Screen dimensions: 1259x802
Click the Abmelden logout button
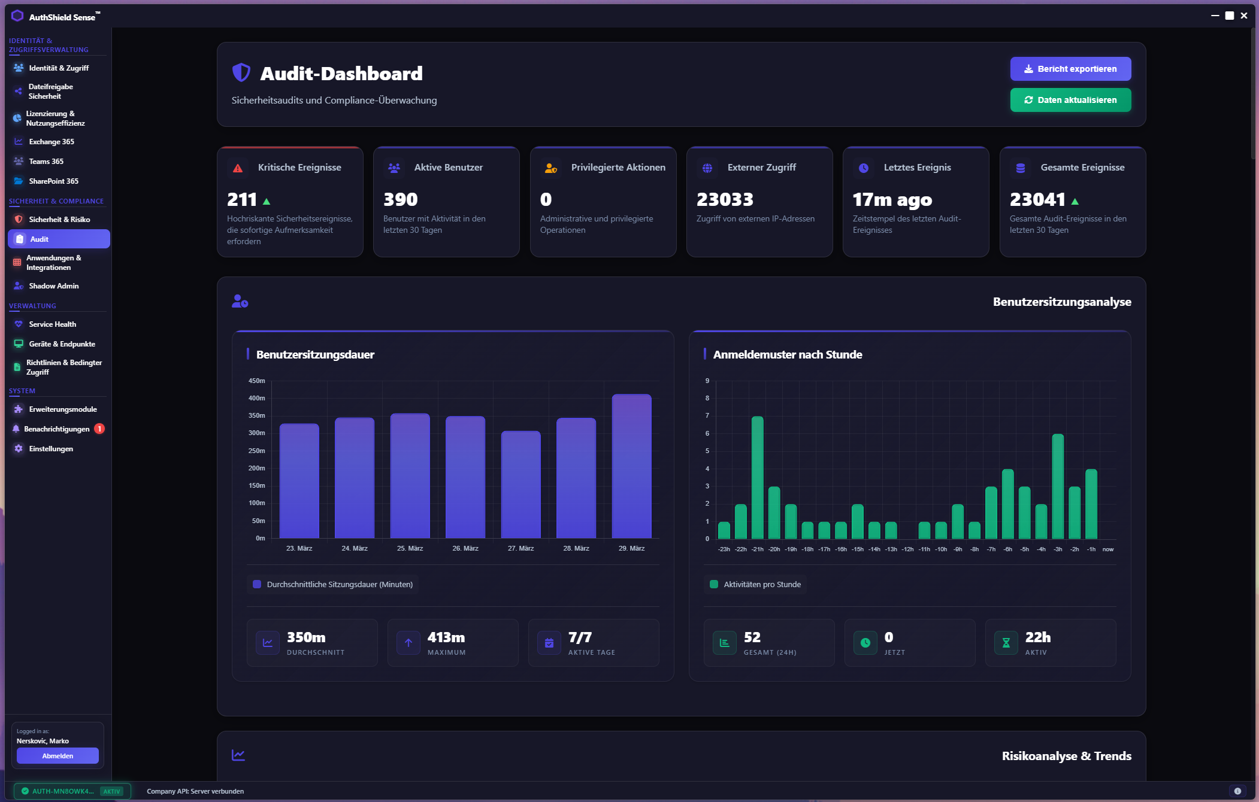[57, 756]
